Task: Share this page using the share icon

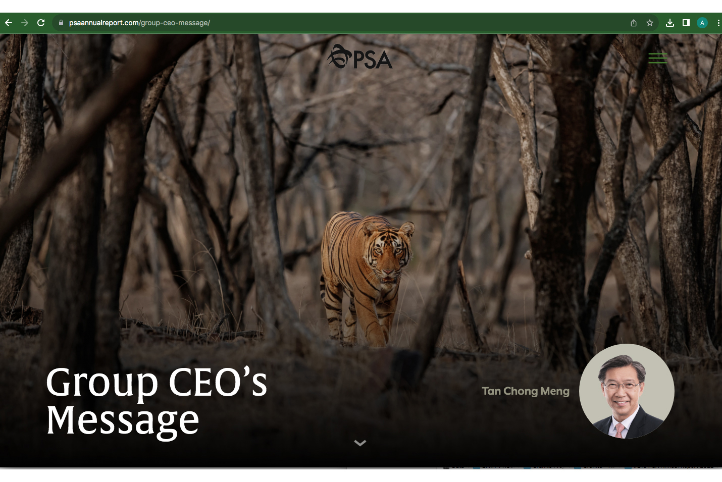Action: click(x=634, y=23)
